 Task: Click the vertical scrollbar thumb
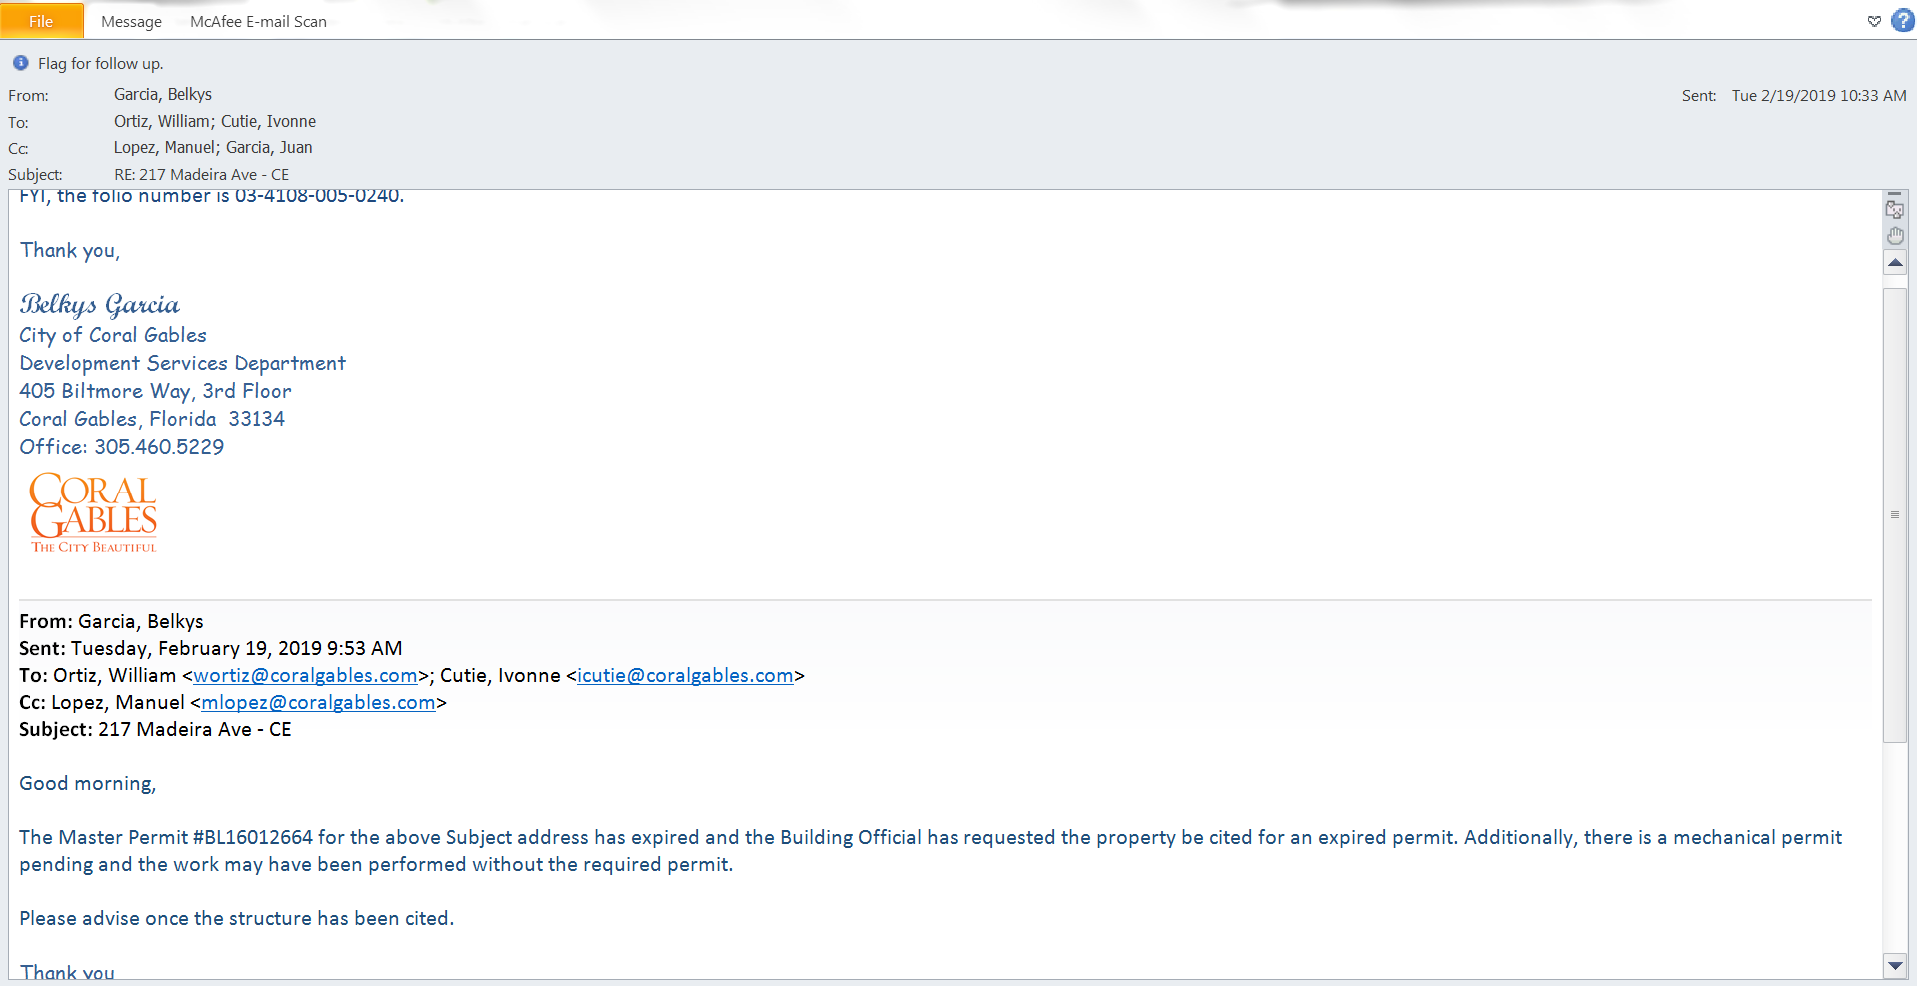pos(1895,514)
